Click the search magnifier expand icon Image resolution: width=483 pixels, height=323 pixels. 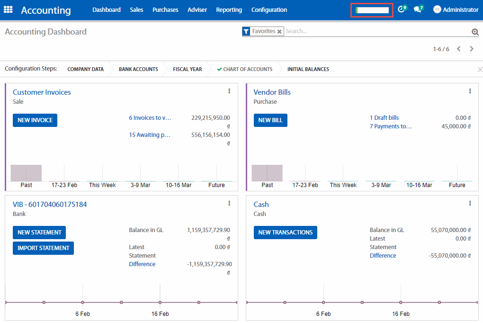(475, 32)
